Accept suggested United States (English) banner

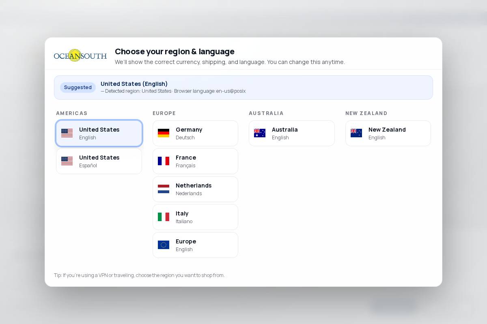tap(243, 87)
